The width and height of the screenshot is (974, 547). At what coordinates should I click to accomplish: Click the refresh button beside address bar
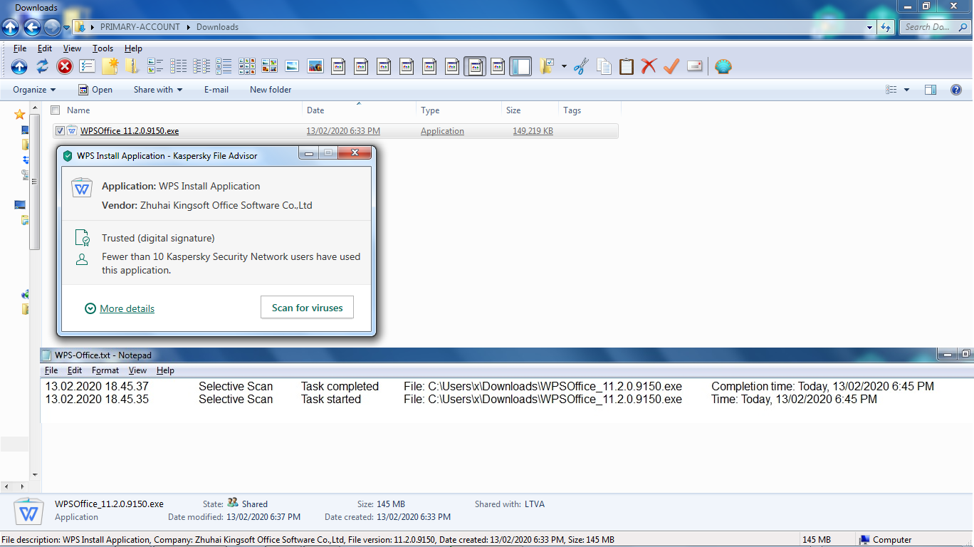[886, 27]
